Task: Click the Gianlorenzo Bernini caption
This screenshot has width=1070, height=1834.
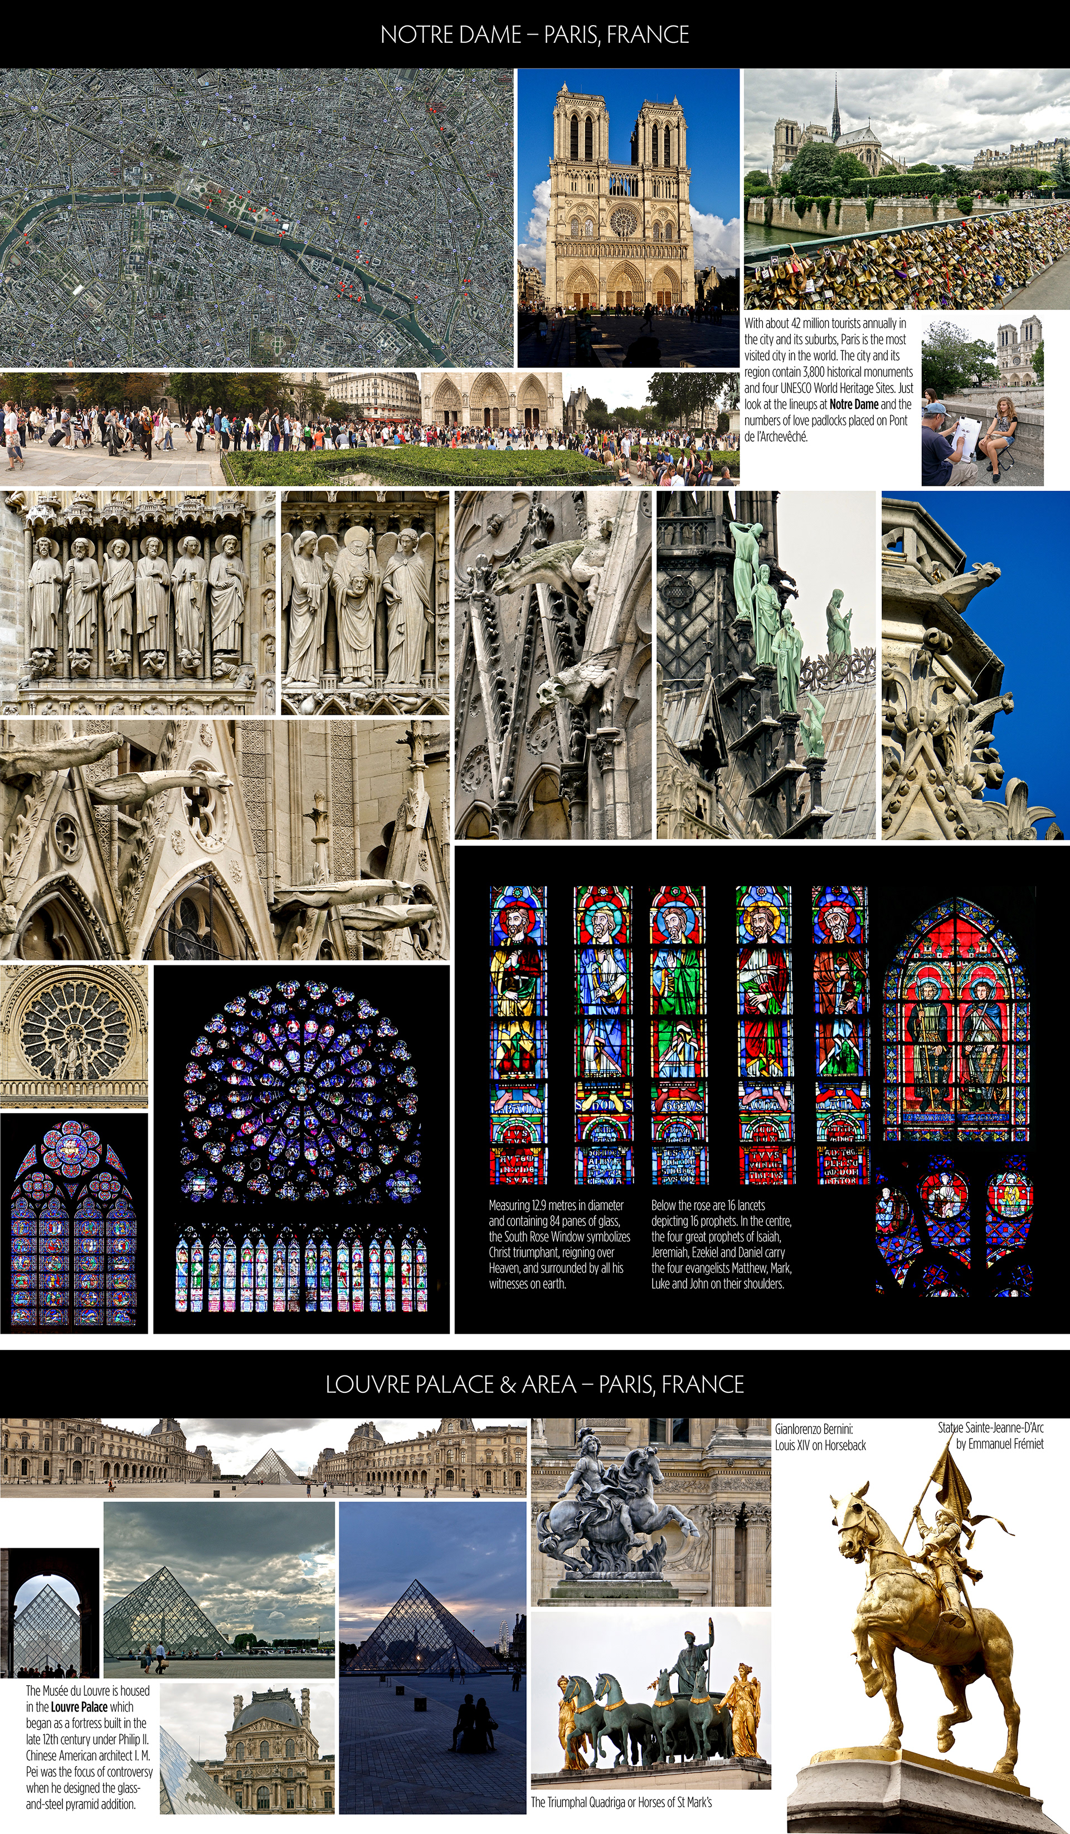Action: (x=820, y=1437)
